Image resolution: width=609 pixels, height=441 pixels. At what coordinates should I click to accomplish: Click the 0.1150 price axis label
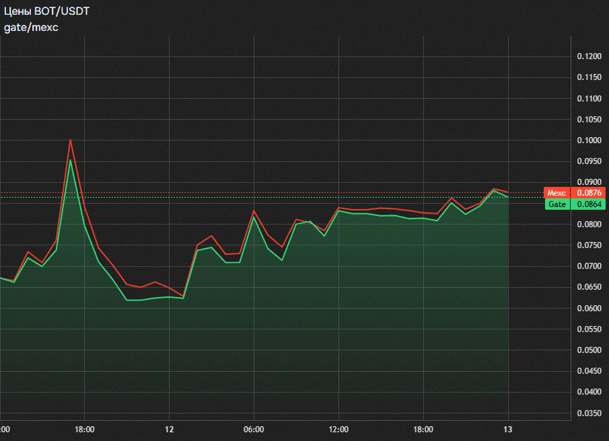click(589, 78)
